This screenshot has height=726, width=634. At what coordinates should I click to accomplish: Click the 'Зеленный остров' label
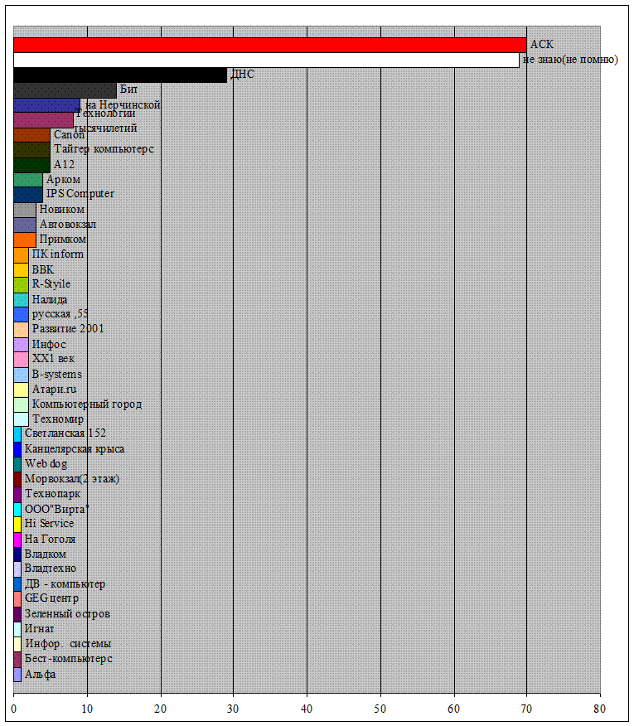(x=67, y=614)
